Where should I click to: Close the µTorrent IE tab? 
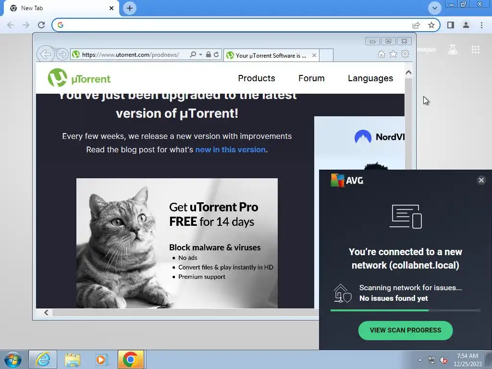point(314,56)
